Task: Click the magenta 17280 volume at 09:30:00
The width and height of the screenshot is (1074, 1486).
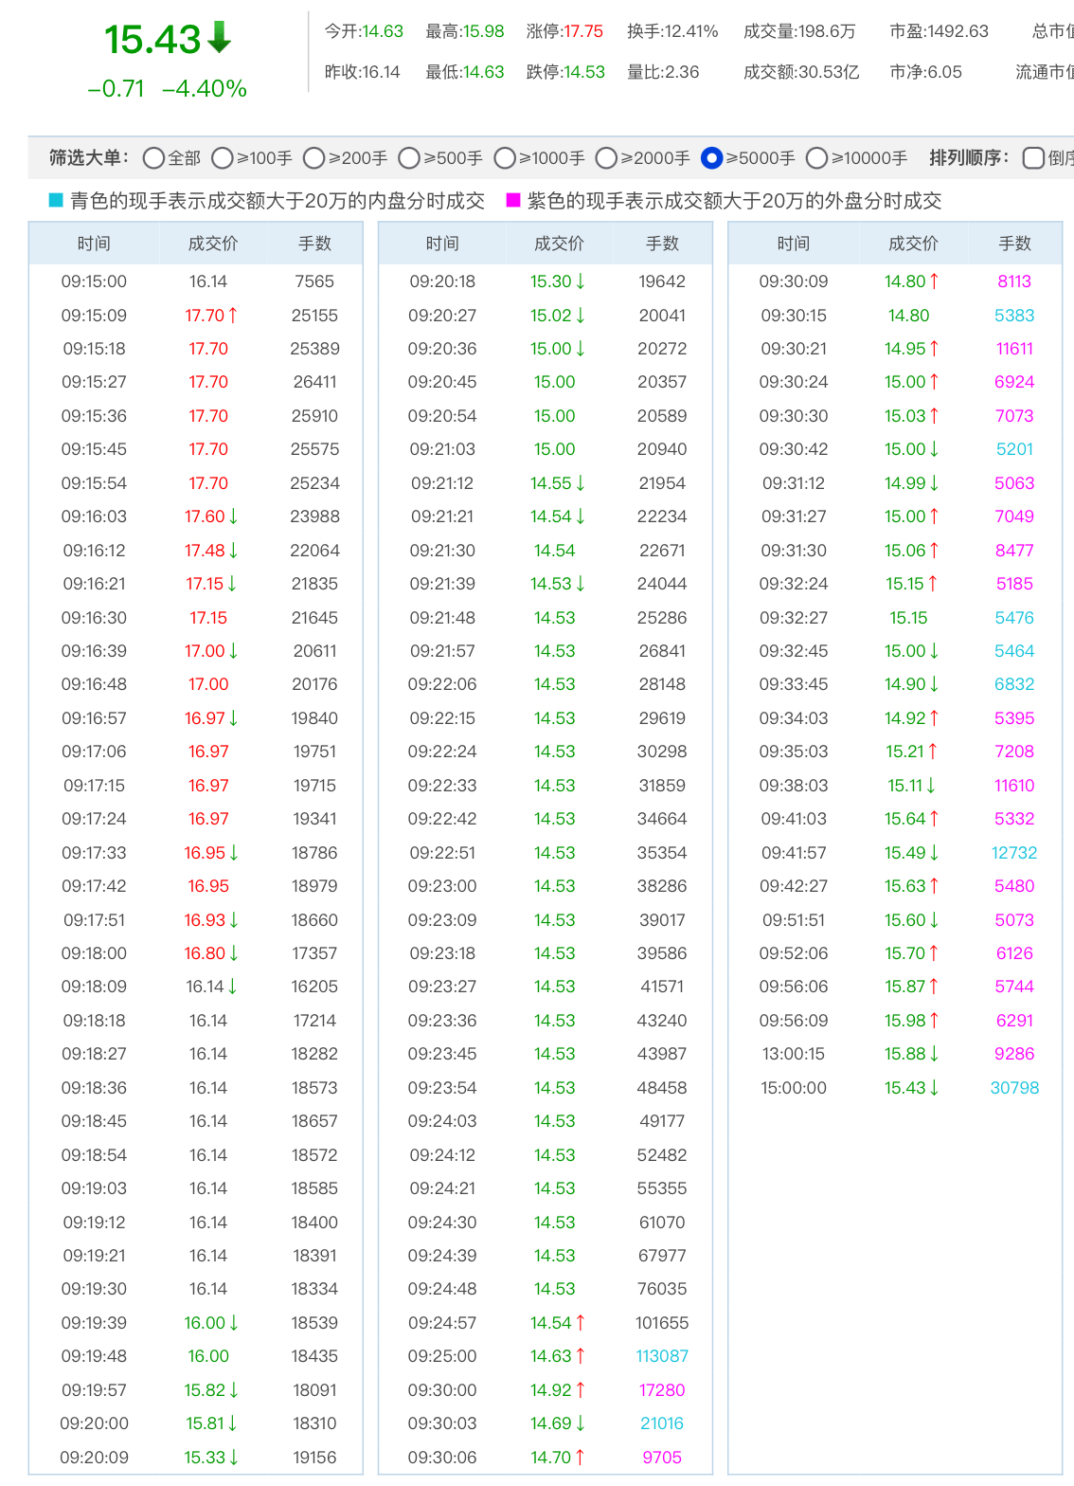Action: point(662,1390)
